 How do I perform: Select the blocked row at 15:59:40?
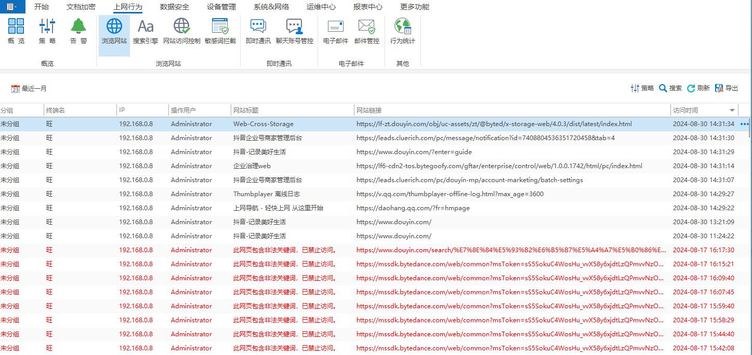point(374,306)
